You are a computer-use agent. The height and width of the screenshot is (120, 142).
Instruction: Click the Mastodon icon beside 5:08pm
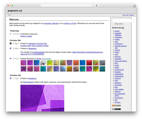11,49
